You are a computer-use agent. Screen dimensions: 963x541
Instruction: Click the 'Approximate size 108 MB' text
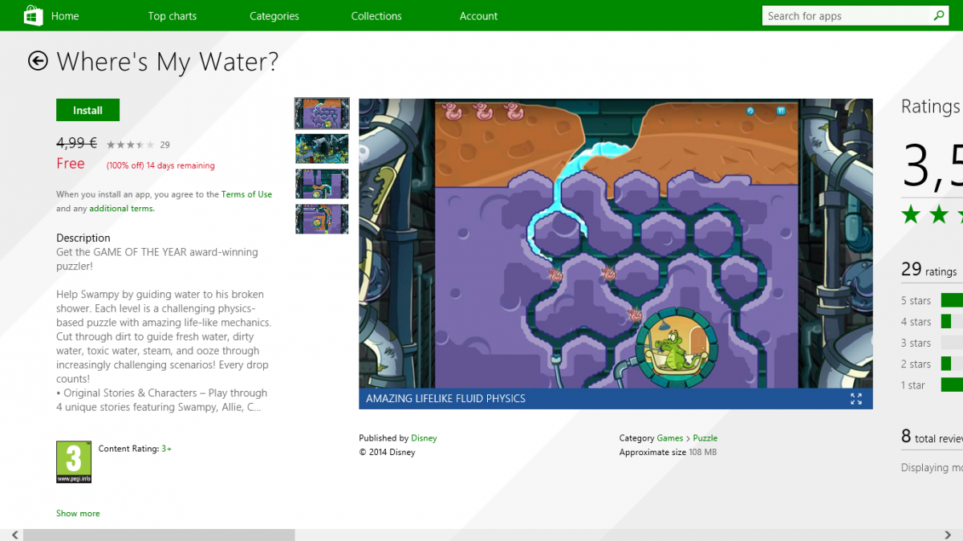[x=668, y=453]
